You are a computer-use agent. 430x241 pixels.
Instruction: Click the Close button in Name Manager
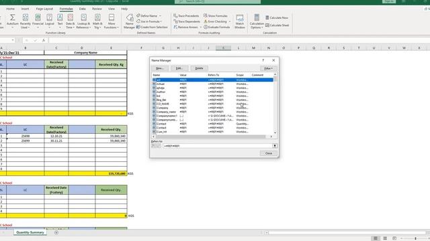[x=269, y=153]
